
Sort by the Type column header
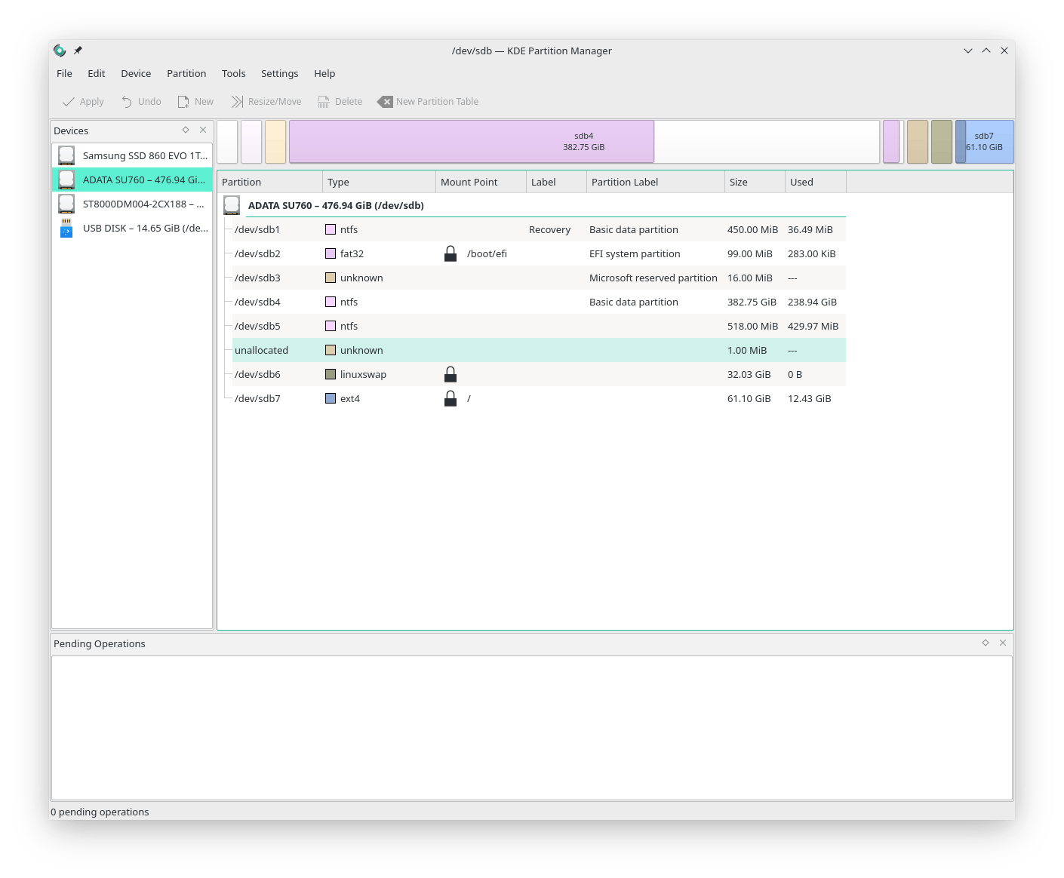380,182
